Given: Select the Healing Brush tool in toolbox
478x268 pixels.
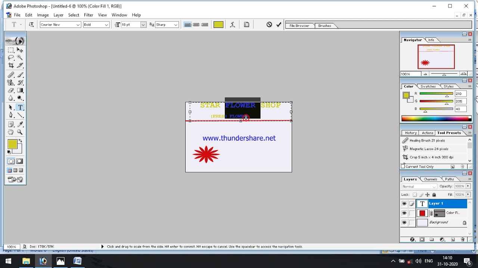Looking at the screenshot, I should (11, 75).
